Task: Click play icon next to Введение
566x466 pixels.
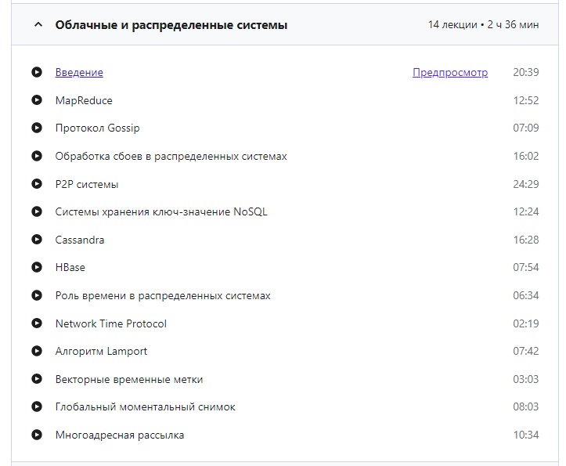Action: click(37, 73)
